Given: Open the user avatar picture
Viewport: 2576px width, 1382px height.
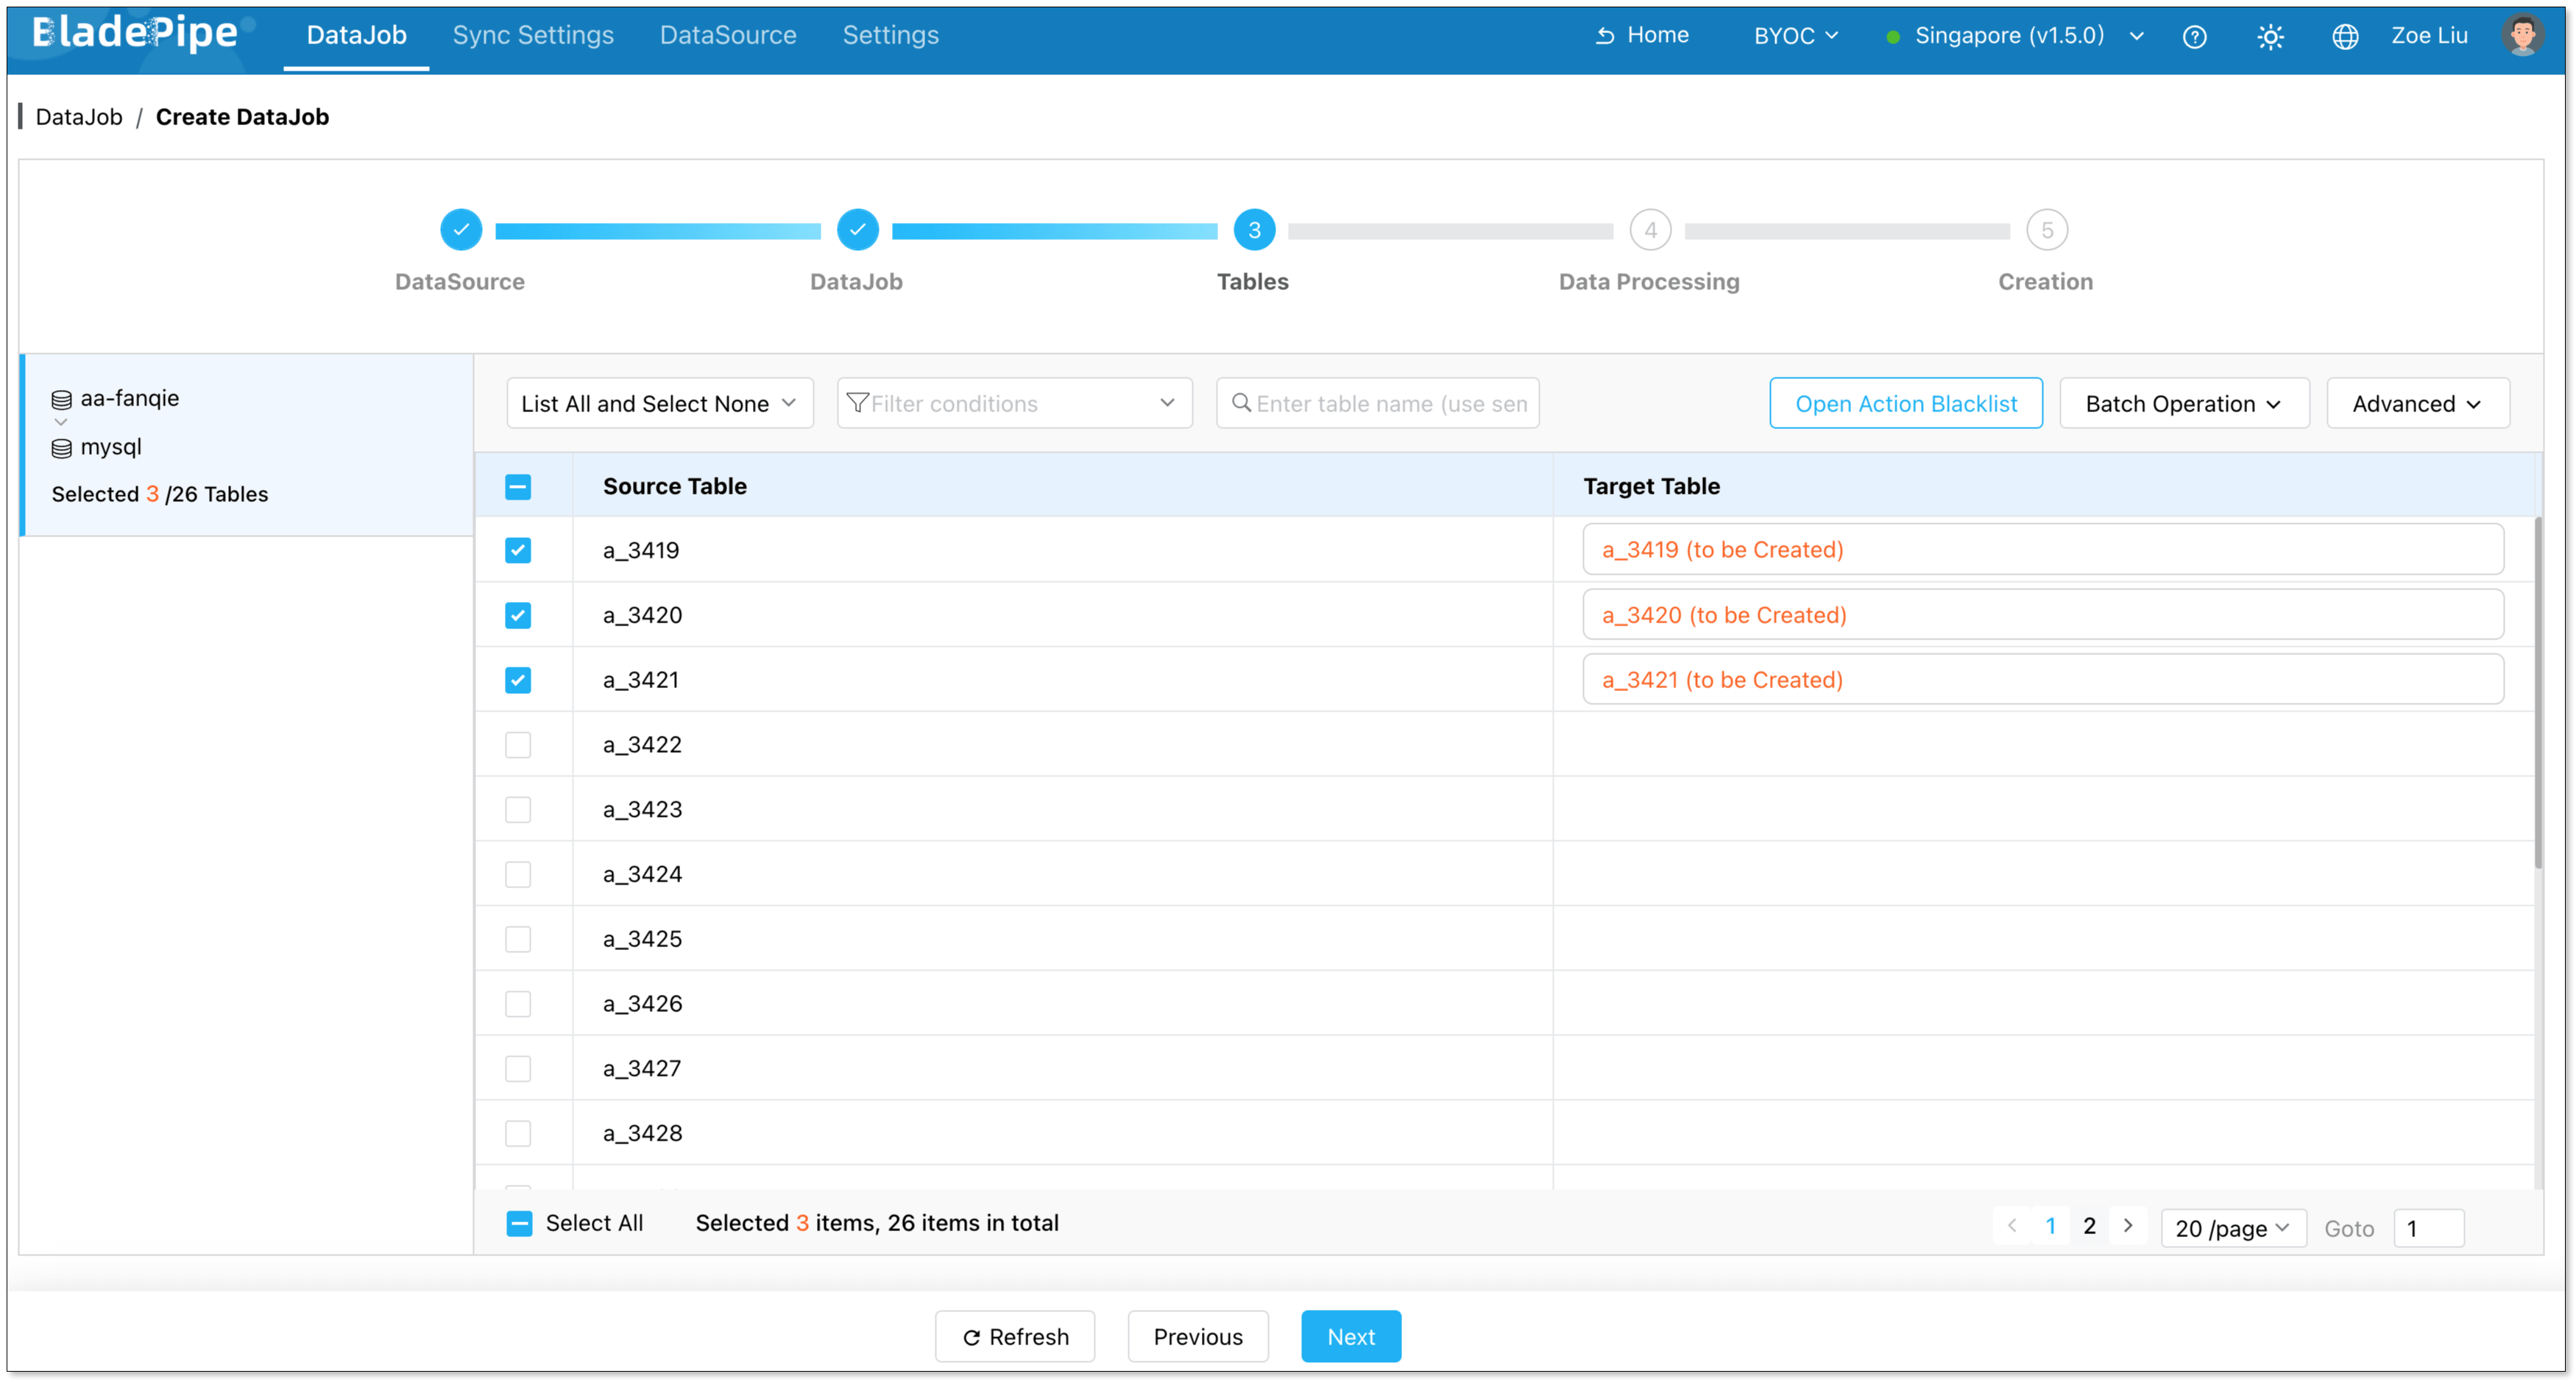Looking at the screenshot, I should [2524, 34].
